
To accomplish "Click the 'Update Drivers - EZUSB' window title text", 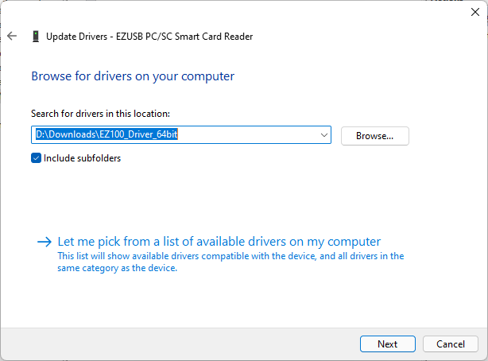I will (x=149, y=36).
